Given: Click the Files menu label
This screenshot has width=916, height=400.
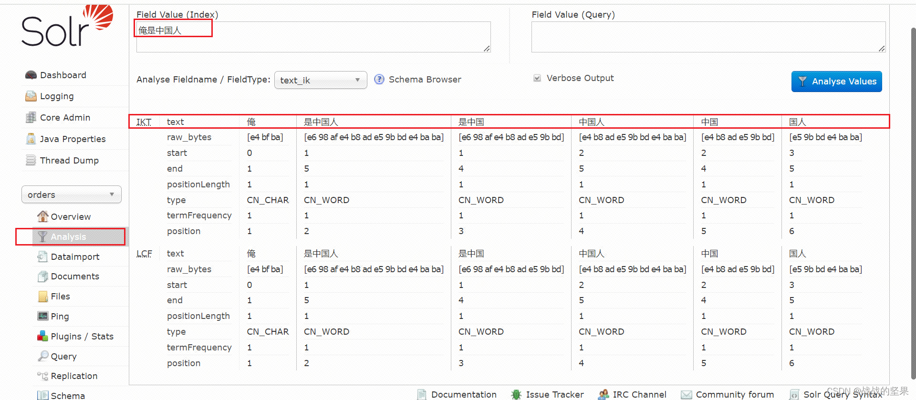Looking at the screenshot, I should point(61,297).
